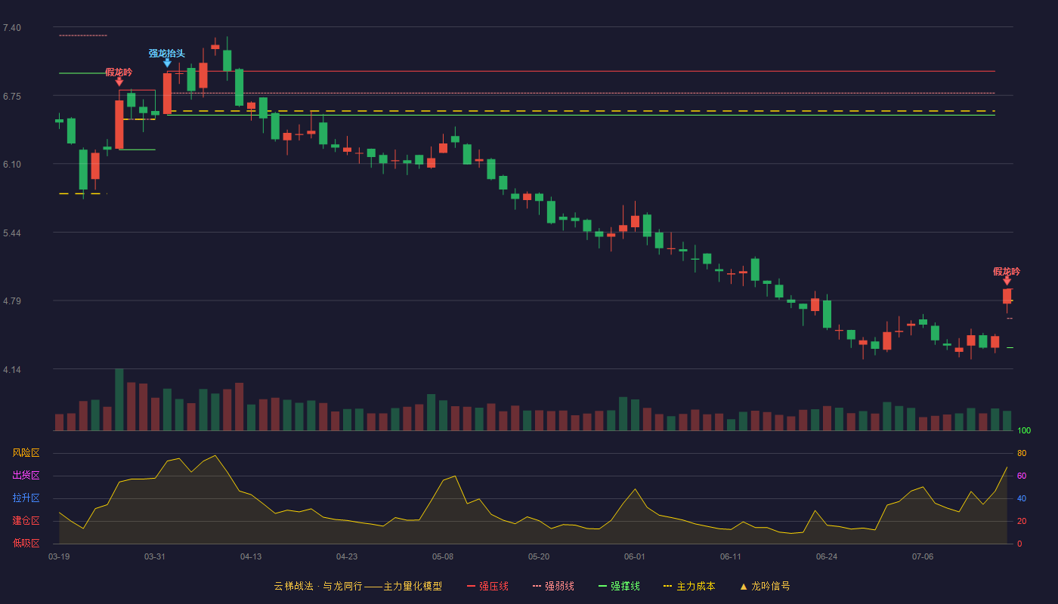The image size is (1058, 604).
Task: Click the 03-31 date label
Action: [155, 556]
